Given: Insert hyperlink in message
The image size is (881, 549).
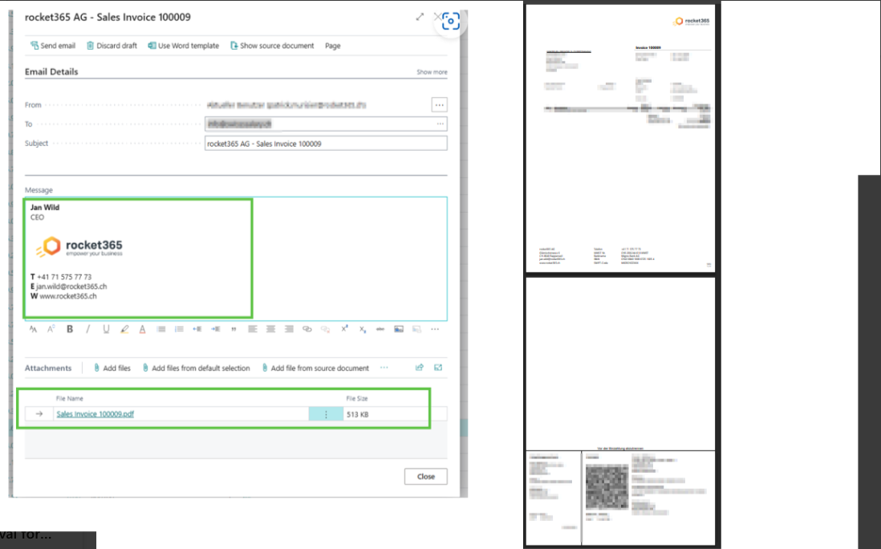Looking at the screenshot, I should [x=307, y=329].
